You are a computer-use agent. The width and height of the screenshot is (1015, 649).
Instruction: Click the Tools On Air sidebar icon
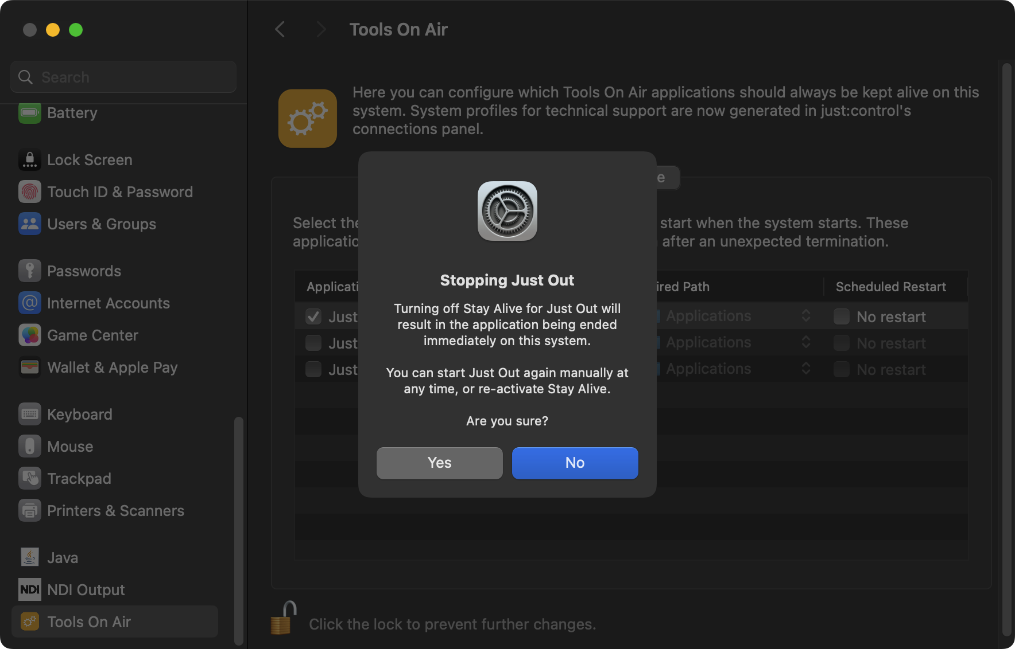[30, 622]
